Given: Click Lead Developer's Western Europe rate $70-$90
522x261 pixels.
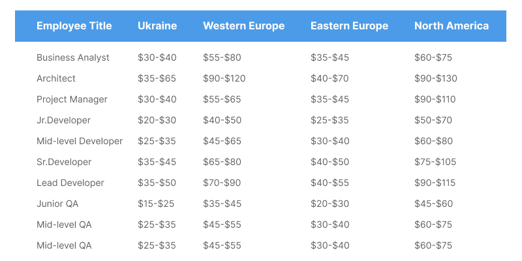Looking at the screenshot, I should (x=222, y=183).
